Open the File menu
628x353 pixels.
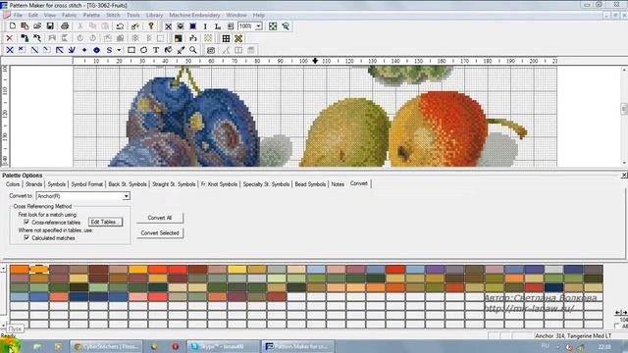coord(18,15)
